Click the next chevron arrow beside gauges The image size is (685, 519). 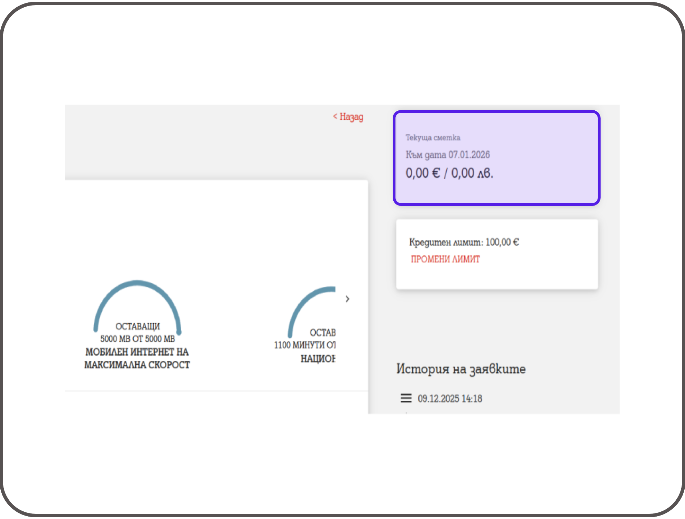(x=347, y=299)
